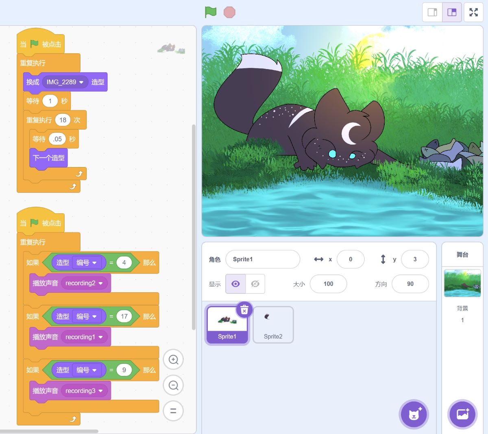Edit the wait 1 second value

click(x=50, y=101)
